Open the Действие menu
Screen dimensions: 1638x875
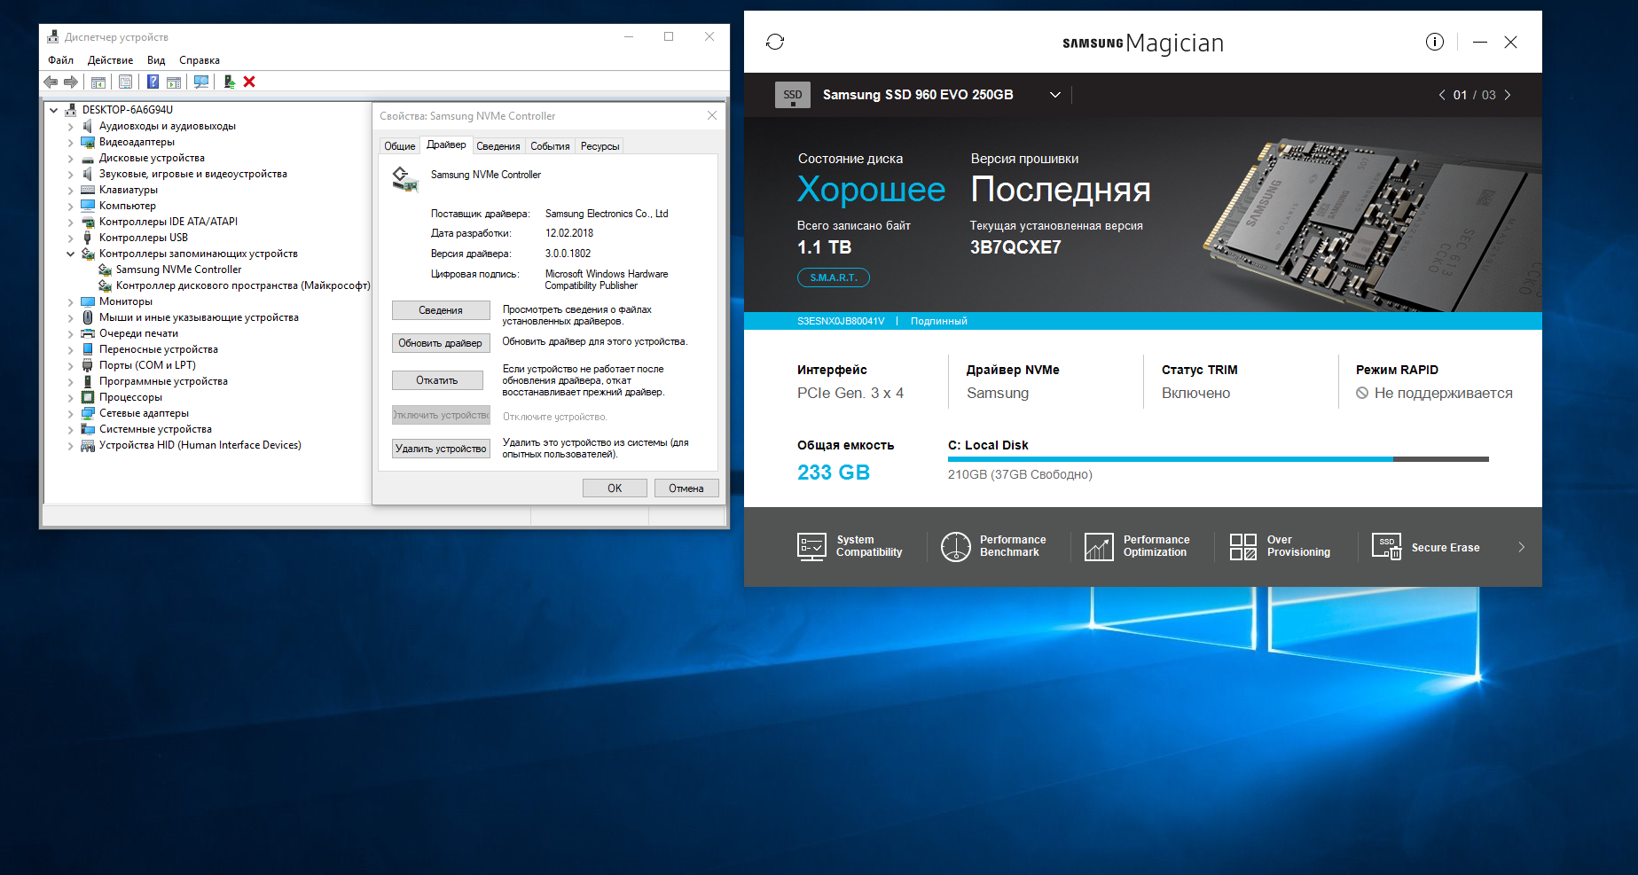tap(110, 60)
